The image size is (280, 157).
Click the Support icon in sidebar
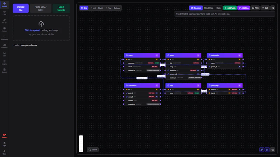pos(4,136)
